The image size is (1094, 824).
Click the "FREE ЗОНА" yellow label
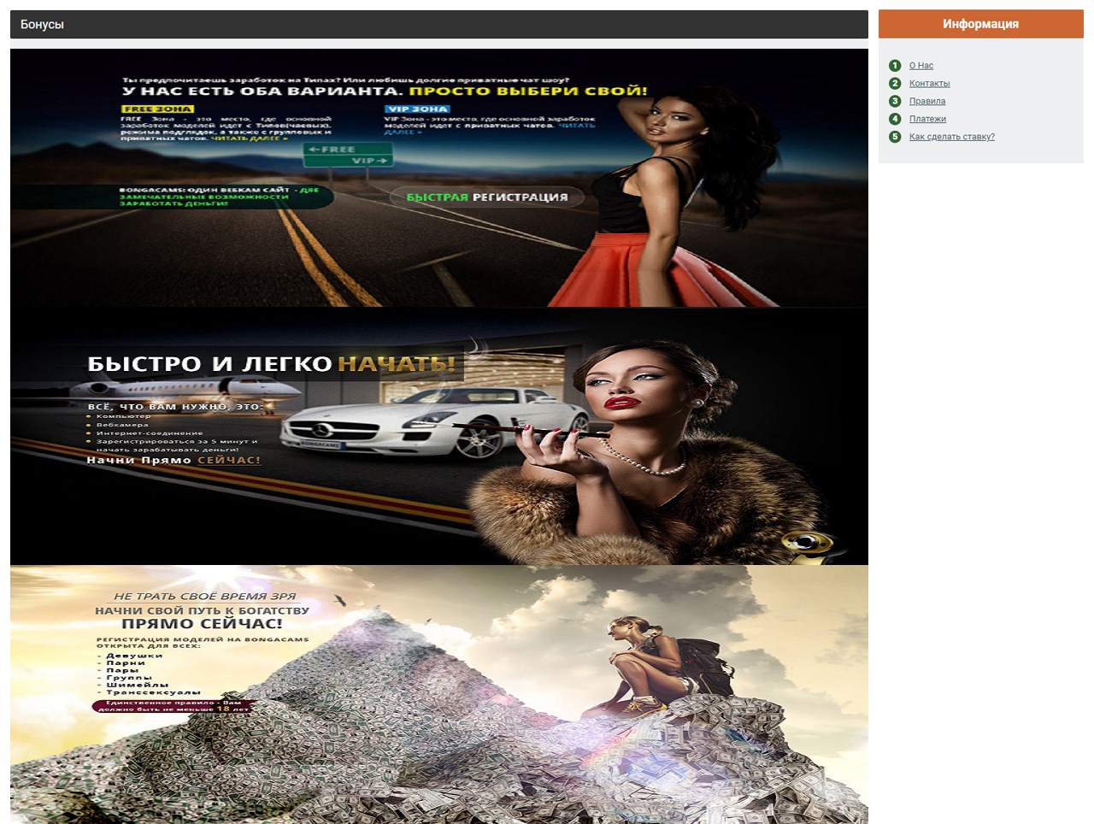tap(157, 109)
